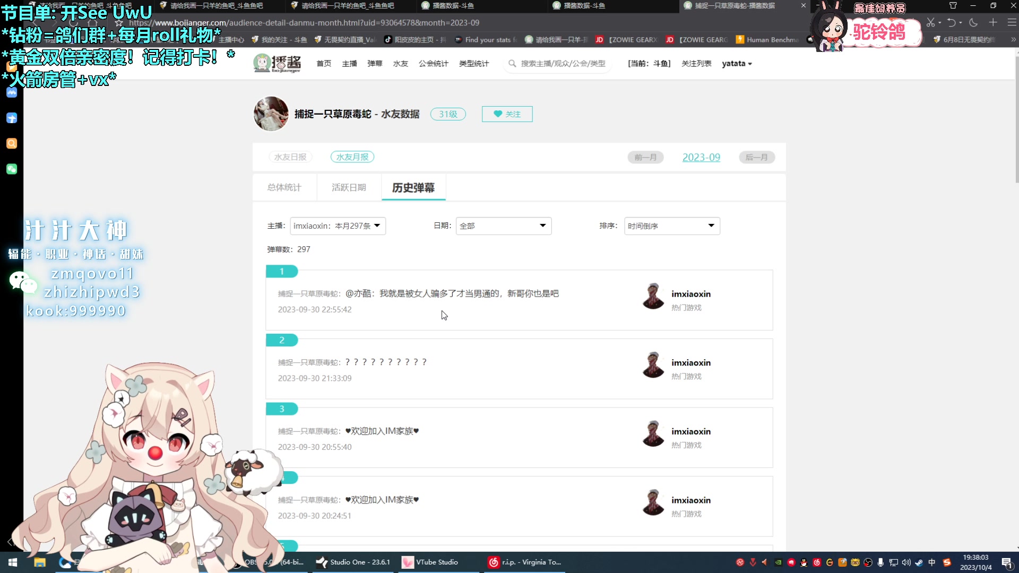Viewport: 1019px width, 573px height.
Task: Click the search magnifier icon
Action: coord(512,64)
